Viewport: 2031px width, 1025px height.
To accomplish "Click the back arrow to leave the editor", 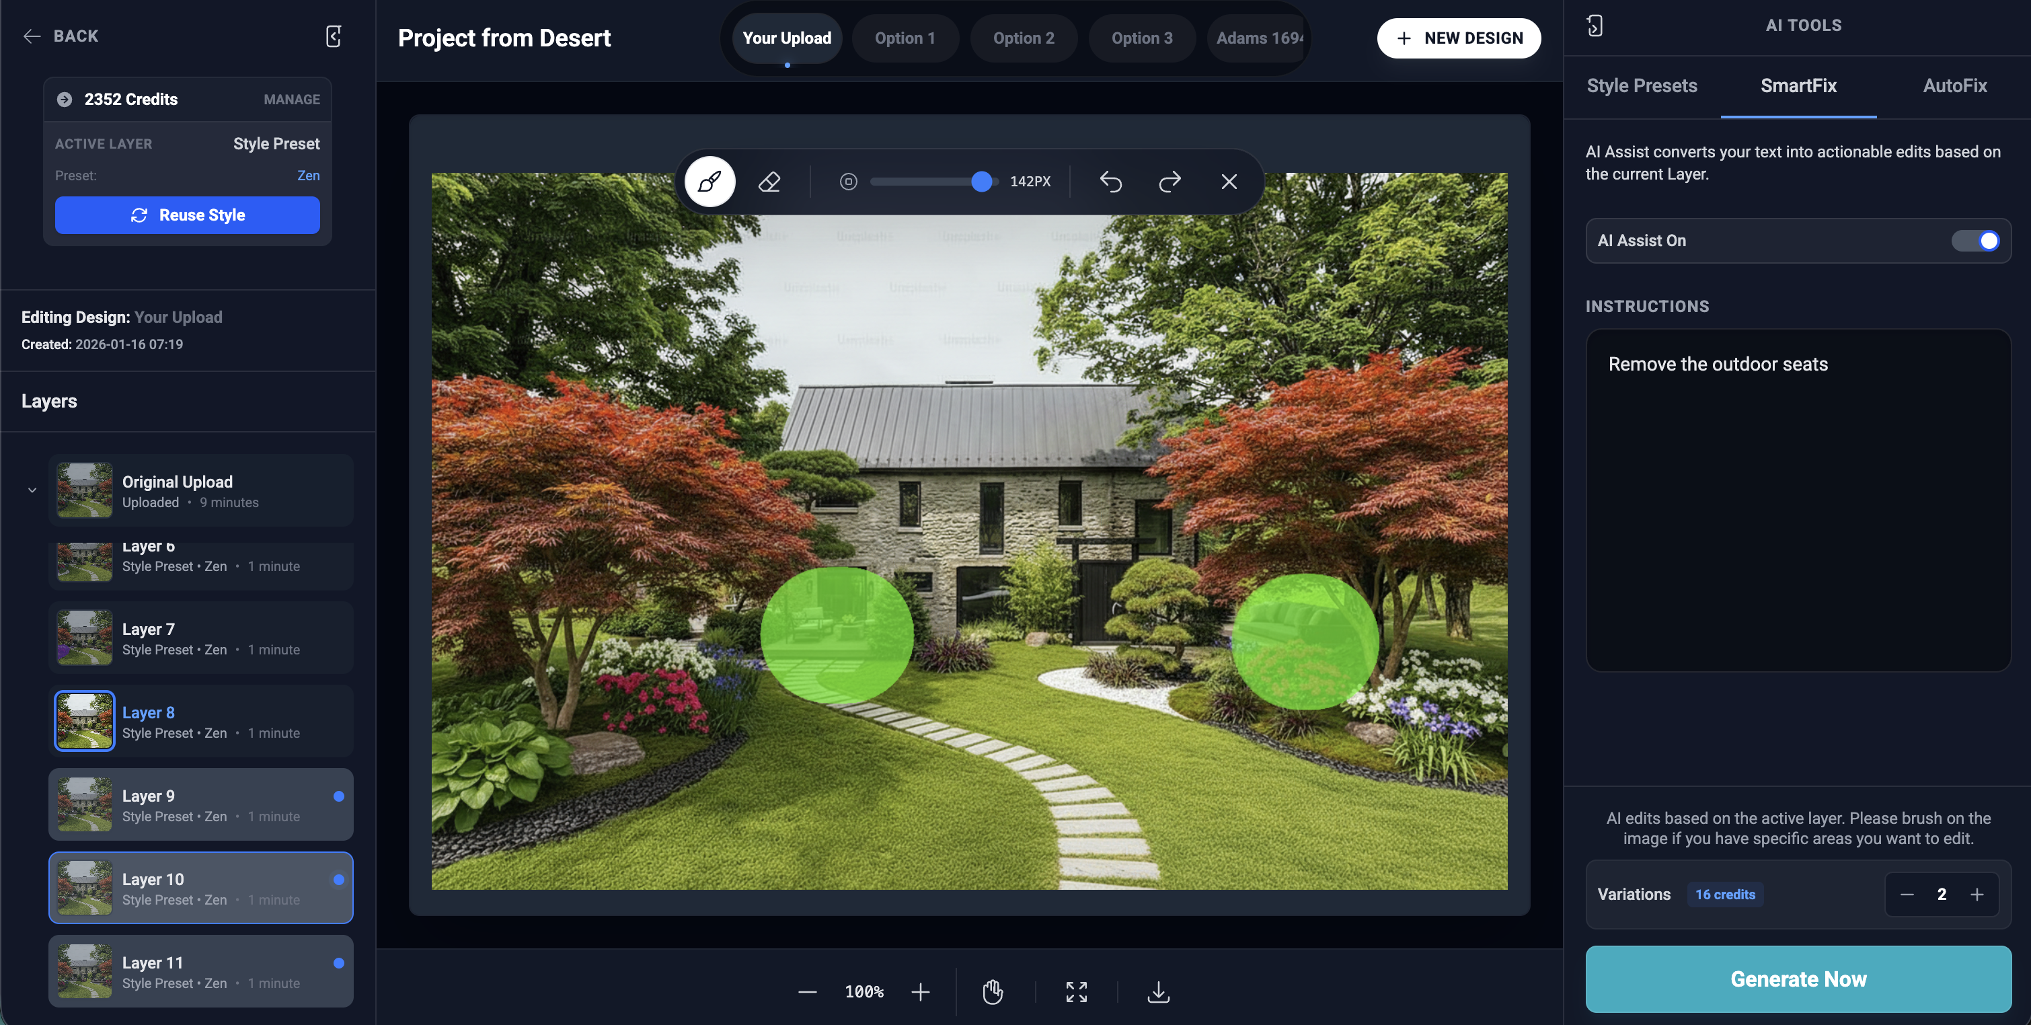I will [32, 36].
